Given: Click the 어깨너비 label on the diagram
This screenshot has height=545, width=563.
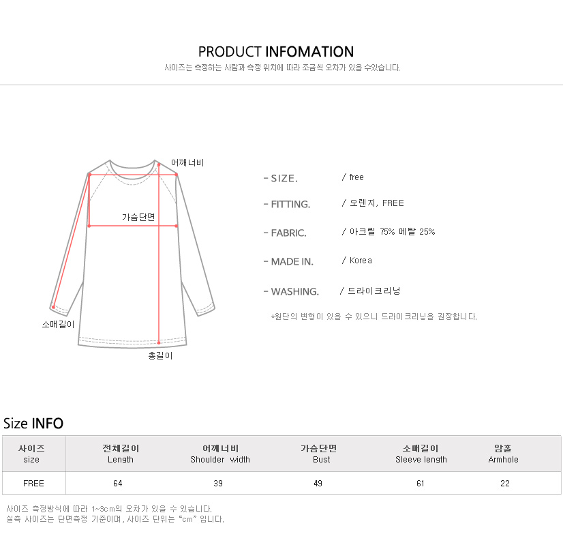Looking at the screenshot, I should pos(187,163).
